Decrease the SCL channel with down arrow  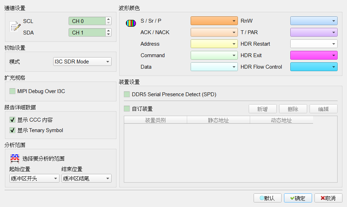[108, 23]
